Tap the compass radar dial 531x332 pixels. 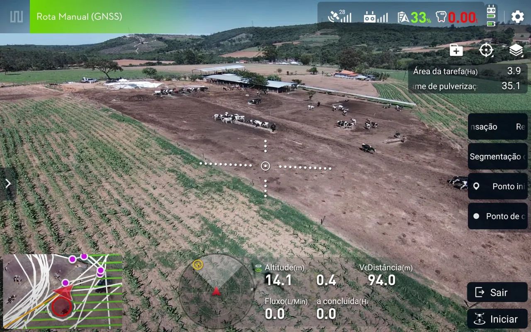[216, 291]
